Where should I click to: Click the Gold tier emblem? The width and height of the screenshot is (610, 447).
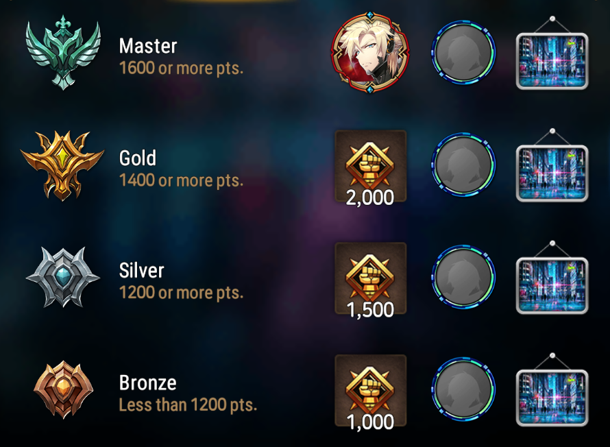pyautogui.click(x=62, y=166)
